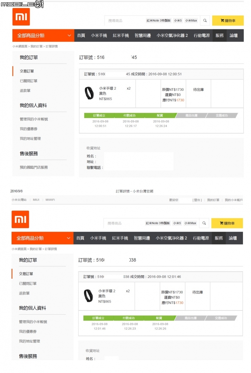Click the search magnifier on order …45 page
The height and width of the screenshot is (373, 251).
coord(205,21)
